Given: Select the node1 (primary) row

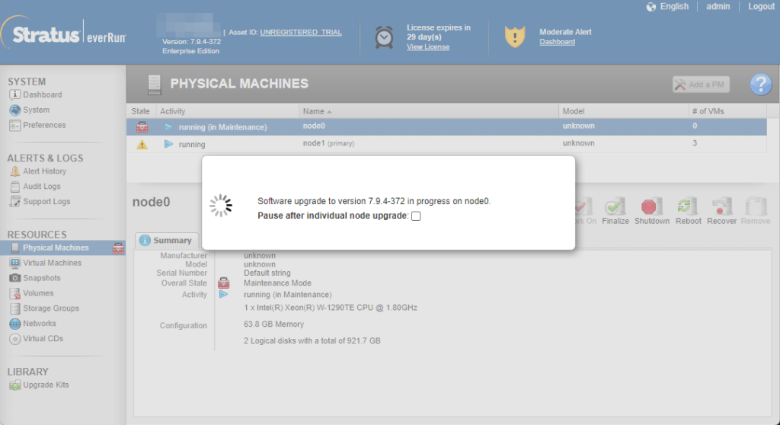Looking at the screenshot, I should [446, 144].
